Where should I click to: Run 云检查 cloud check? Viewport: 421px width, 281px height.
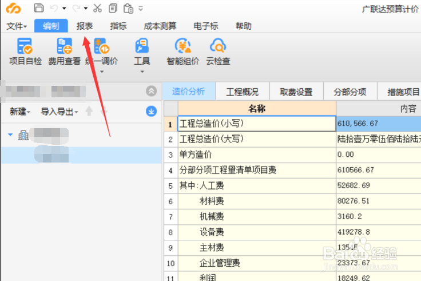(x=218, y=52)
